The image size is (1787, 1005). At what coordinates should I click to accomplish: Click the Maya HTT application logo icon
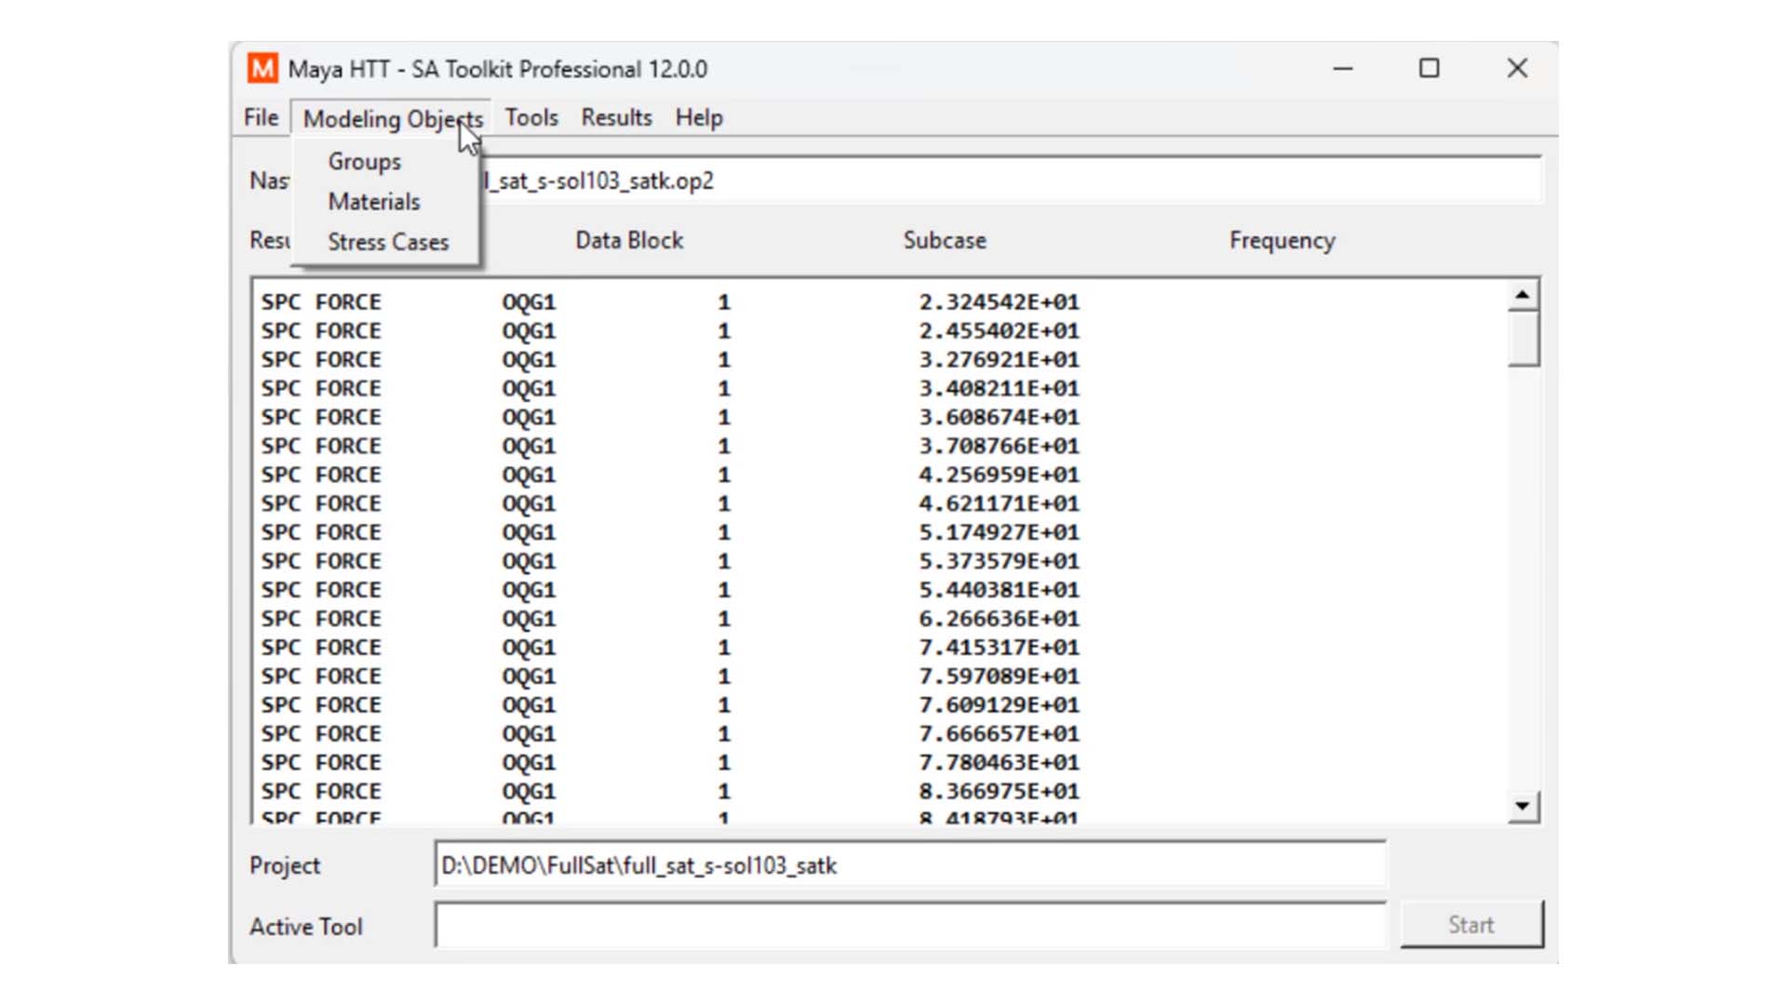tap(262, 69)
